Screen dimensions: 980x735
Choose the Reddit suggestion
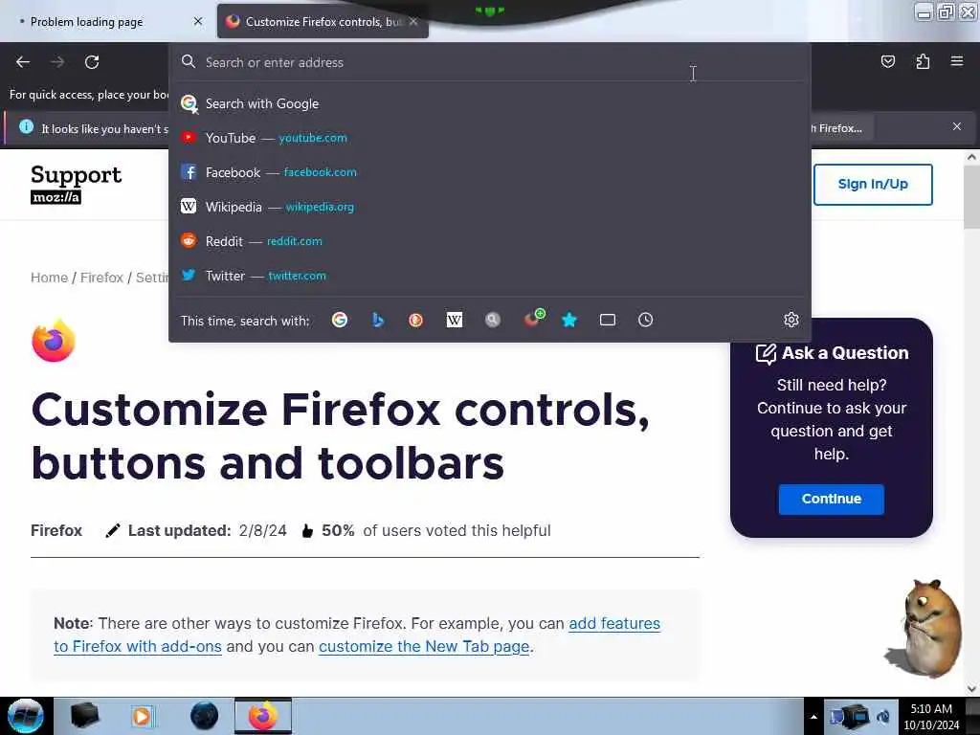[x=490, y=241]
